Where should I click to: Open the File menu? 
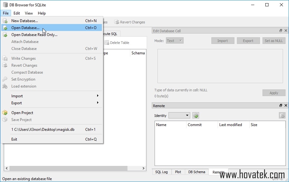click(6, 13)
